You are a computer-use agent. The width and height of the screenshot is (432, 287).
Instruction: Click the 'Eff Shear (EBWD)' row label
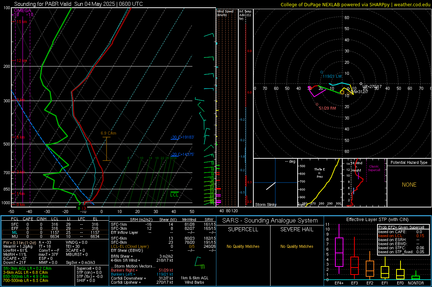127,250
